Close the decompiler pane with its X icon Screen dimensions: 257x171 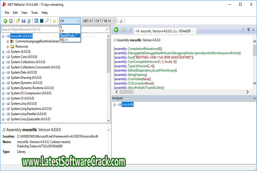253,30
